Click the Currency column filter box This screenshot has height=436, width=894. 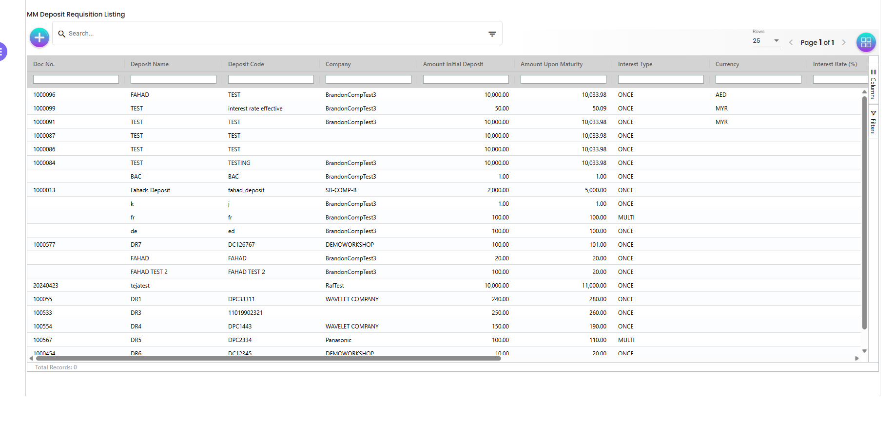[758, 79]
